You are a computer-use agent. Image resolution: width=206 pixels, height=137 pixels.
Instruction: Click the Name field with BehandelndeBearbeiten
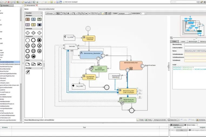click(x=122, y=9)
